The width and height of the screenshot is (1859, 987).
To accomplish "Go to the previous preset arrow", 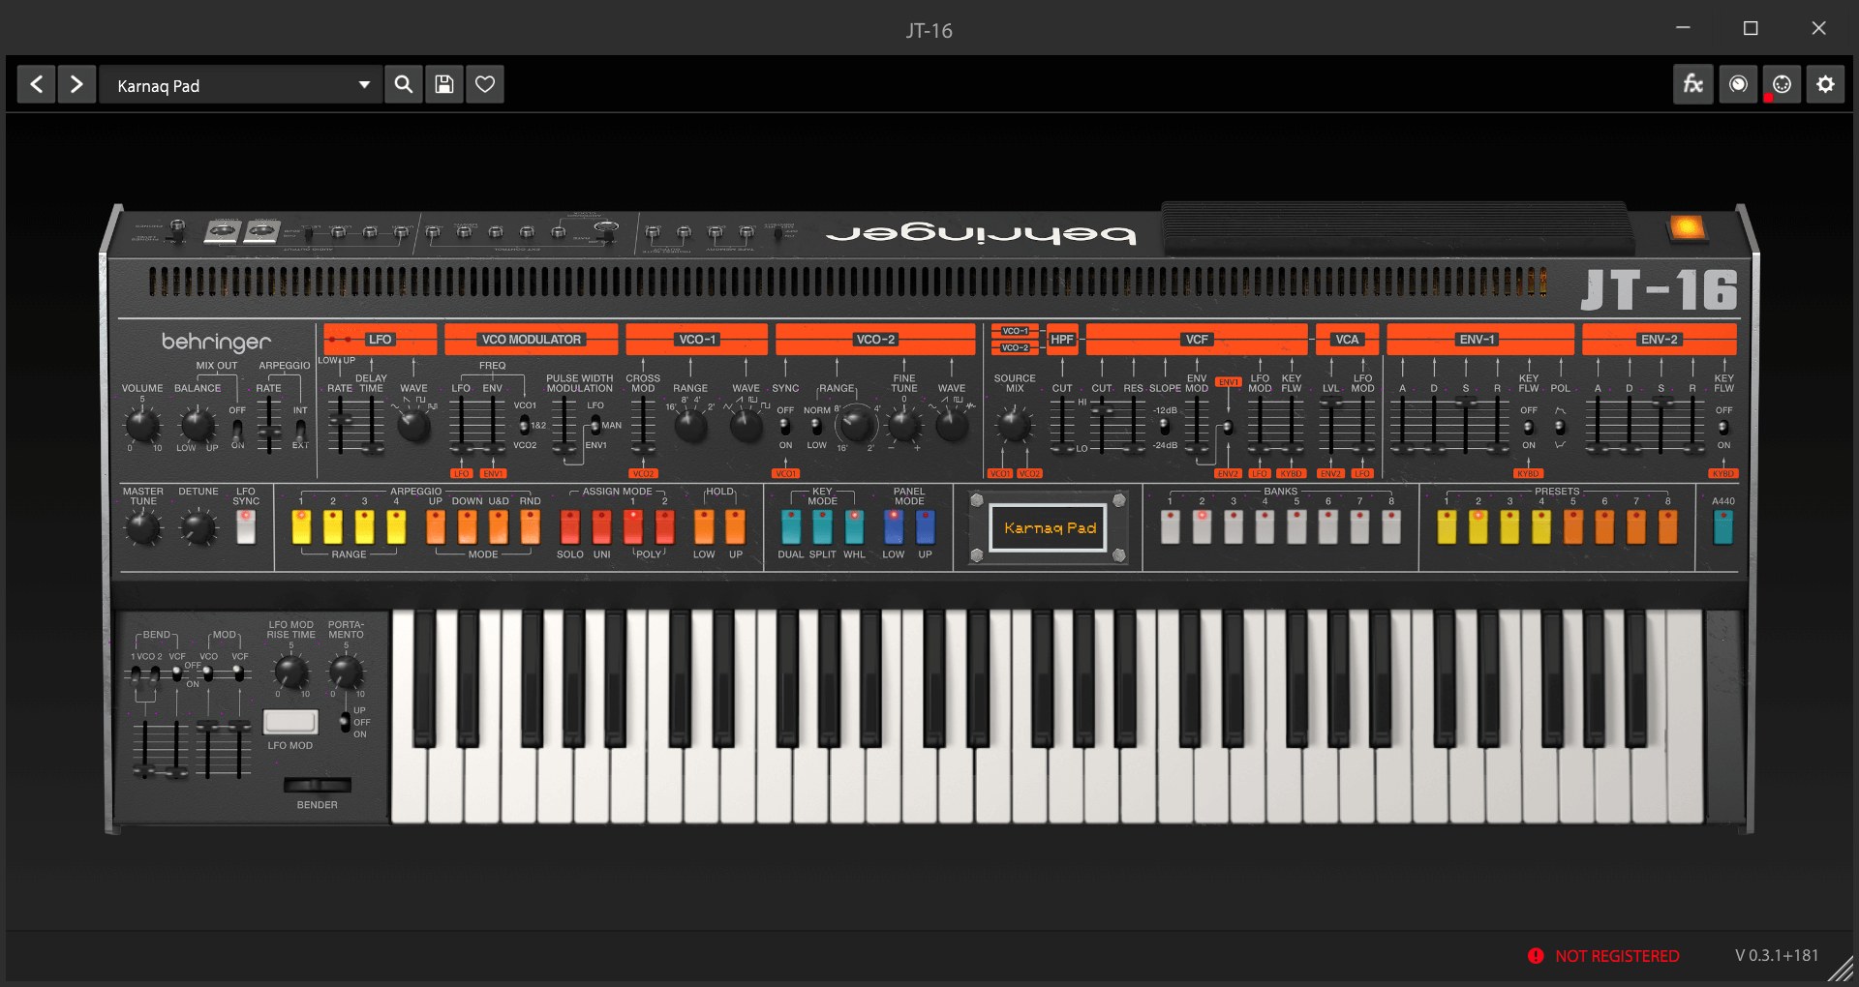I will 37,84.
